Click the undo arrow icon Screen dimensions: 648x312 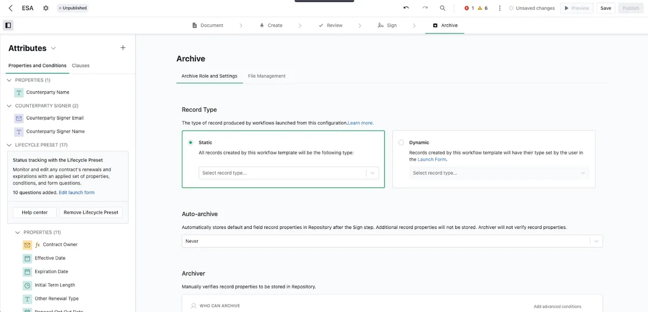point(406,8)
